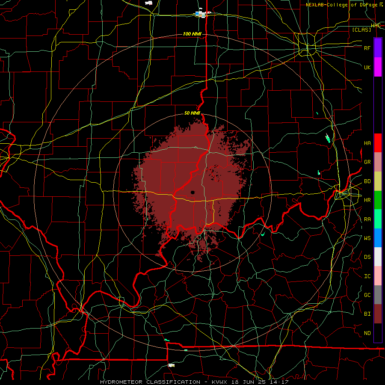Screen dimensions: 385x385
Task: Click the "WS" legend label
Action: click(x=367, y=238)
